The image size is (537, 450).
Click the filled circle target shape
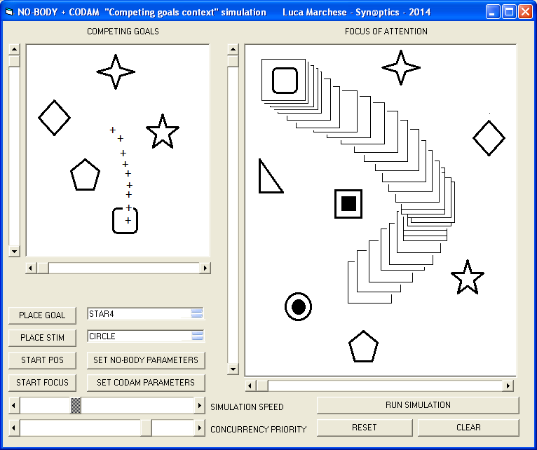pos(298,306)
